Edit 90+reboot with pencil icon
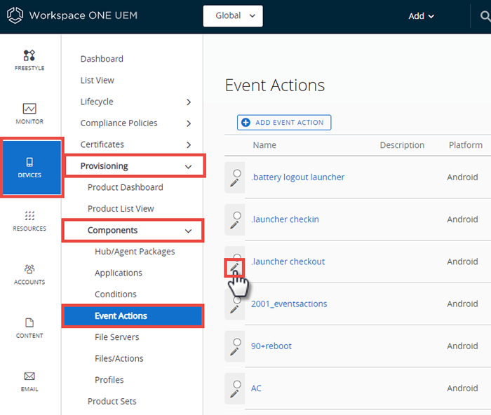This screenshot has width=491, height=415. pyautogui.click(x=234, y=352)
